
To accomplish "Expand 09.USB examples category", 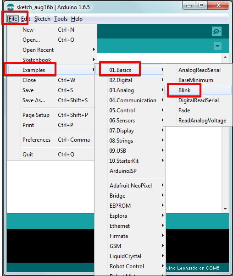I will point(130,151).
